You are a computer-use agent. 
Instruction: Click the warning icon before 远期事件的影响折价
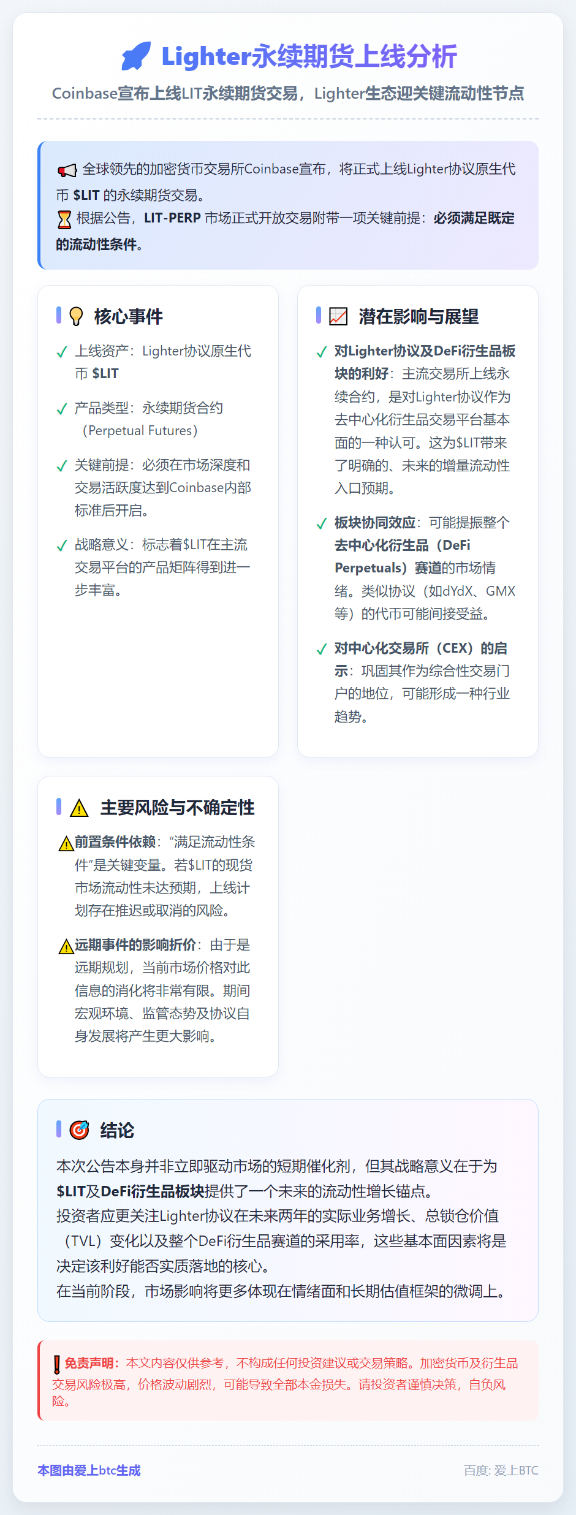click(x=66, y=947)
